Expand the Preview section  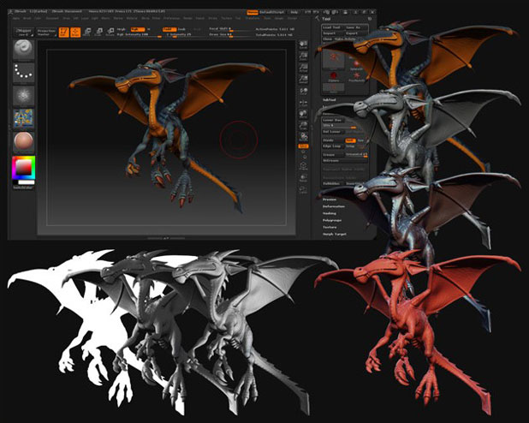(330, 200)
